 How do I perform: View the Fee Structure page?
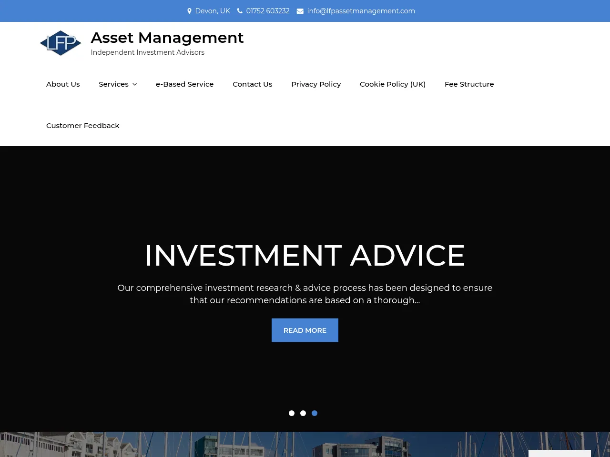pyautogui.click(x=469, y=84)
